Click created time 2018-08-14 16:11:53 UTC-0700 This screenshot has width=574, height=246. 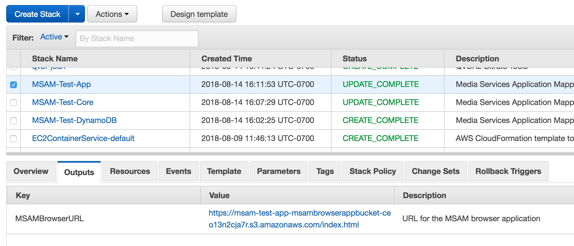(x=258, y=84)
